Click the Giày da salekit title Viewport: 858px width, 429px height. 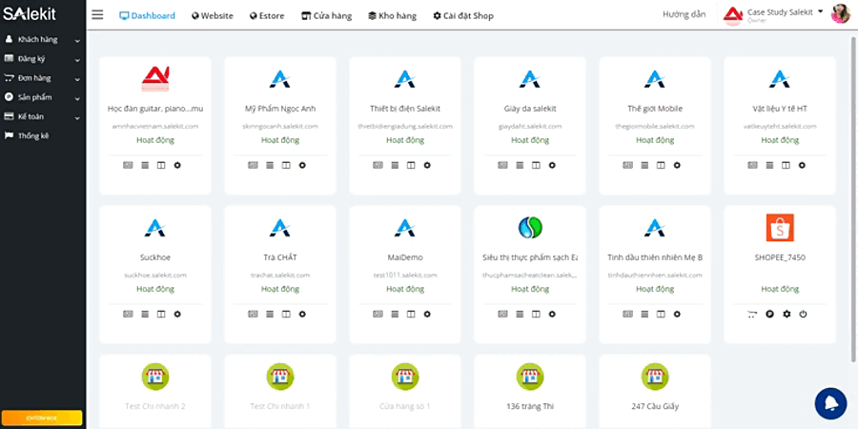coord(530,109)
